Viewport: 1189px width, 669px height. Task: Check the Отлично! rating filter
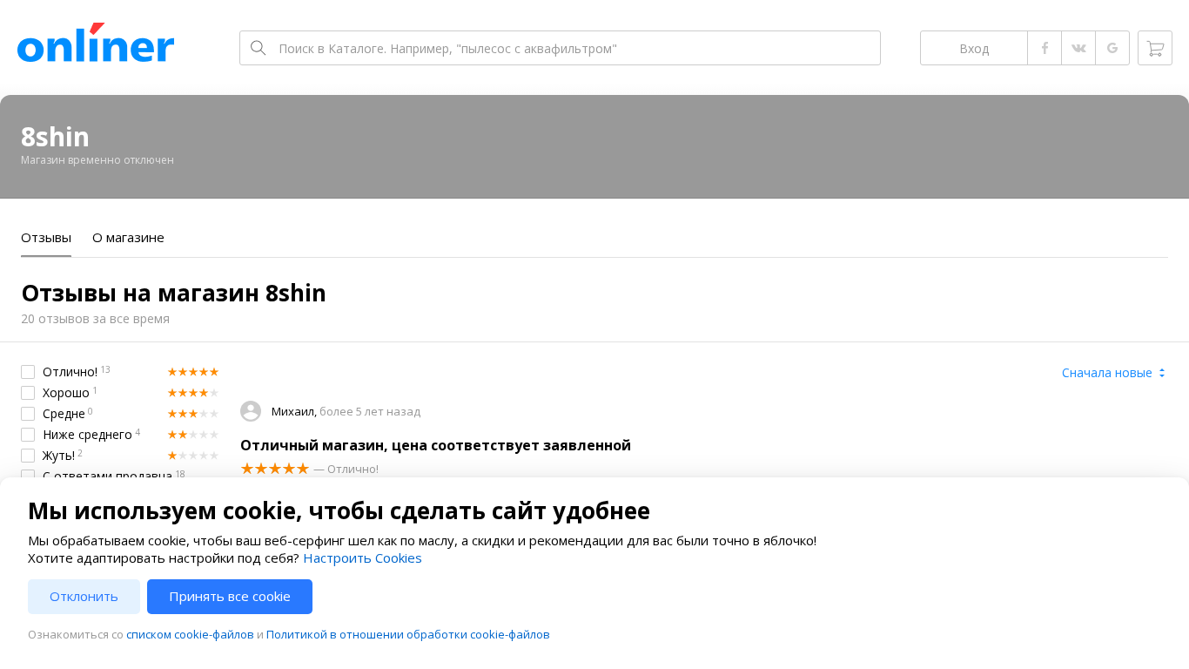point(28,372)
